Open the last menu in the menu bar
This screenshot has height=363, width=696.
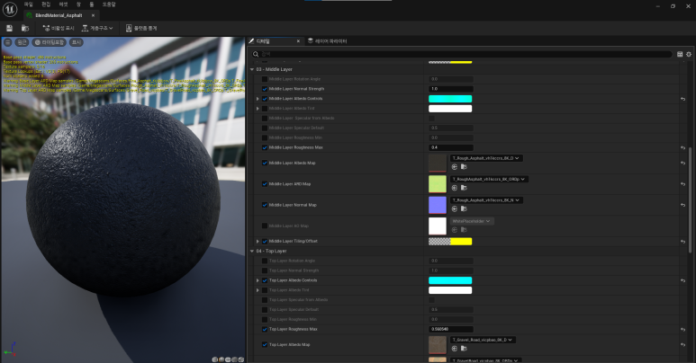click(x=109, y=4)
